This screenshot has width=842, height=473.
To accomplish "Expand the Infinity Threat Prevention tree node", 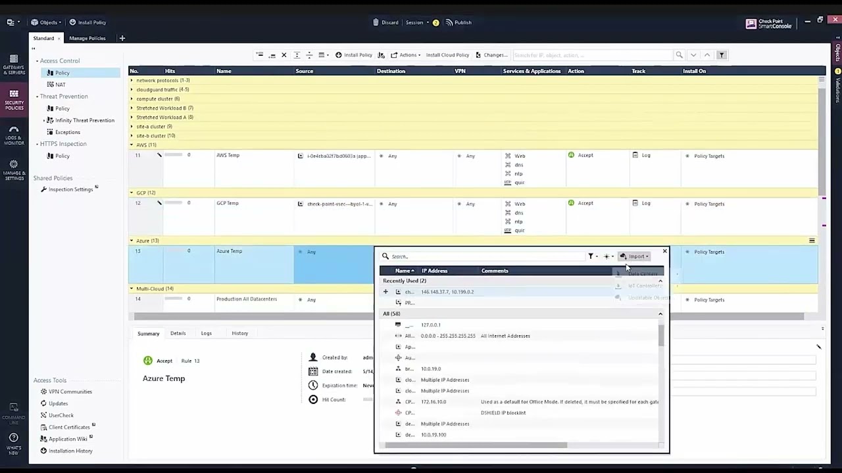I will [x=44, y=120].
